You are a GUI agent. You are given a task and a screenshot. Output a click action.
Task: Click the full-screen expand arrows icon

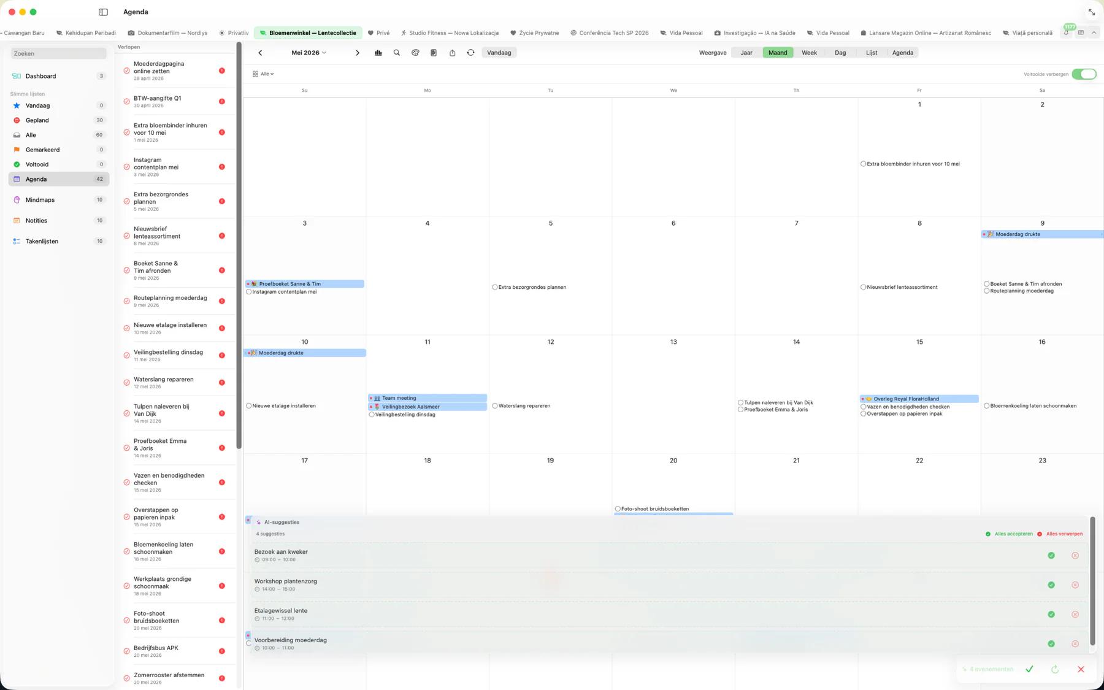pyautogui.click(x=1092, y=12)
